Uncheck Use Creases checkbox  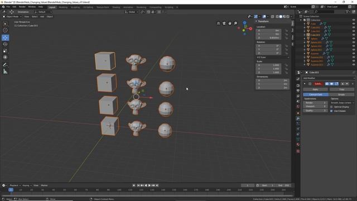coord(331,111)
